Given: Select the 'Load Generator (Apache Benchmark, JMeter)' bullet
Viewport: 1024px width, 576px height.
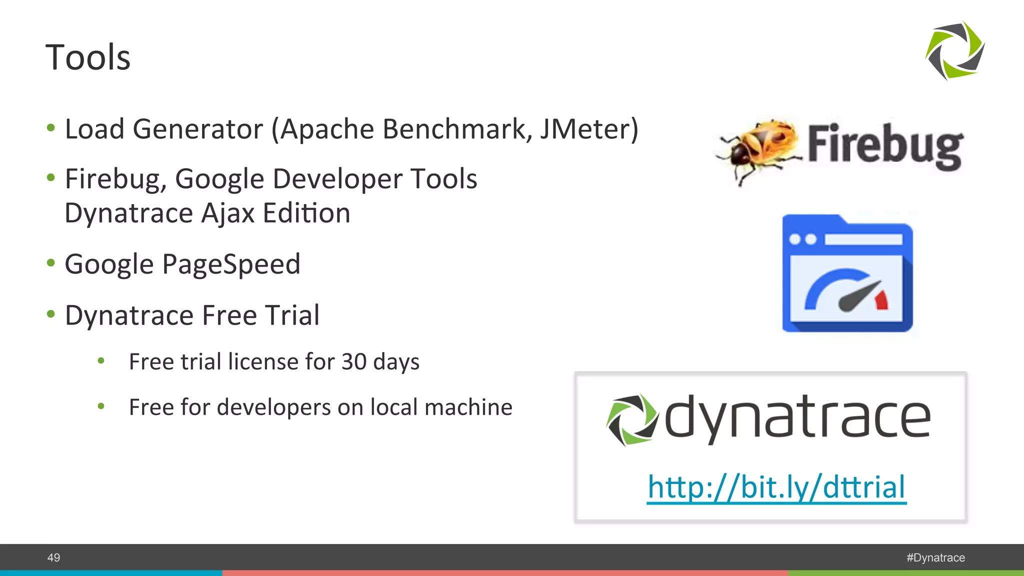Looking at the screenshot, I should click(x=351, y=129).
